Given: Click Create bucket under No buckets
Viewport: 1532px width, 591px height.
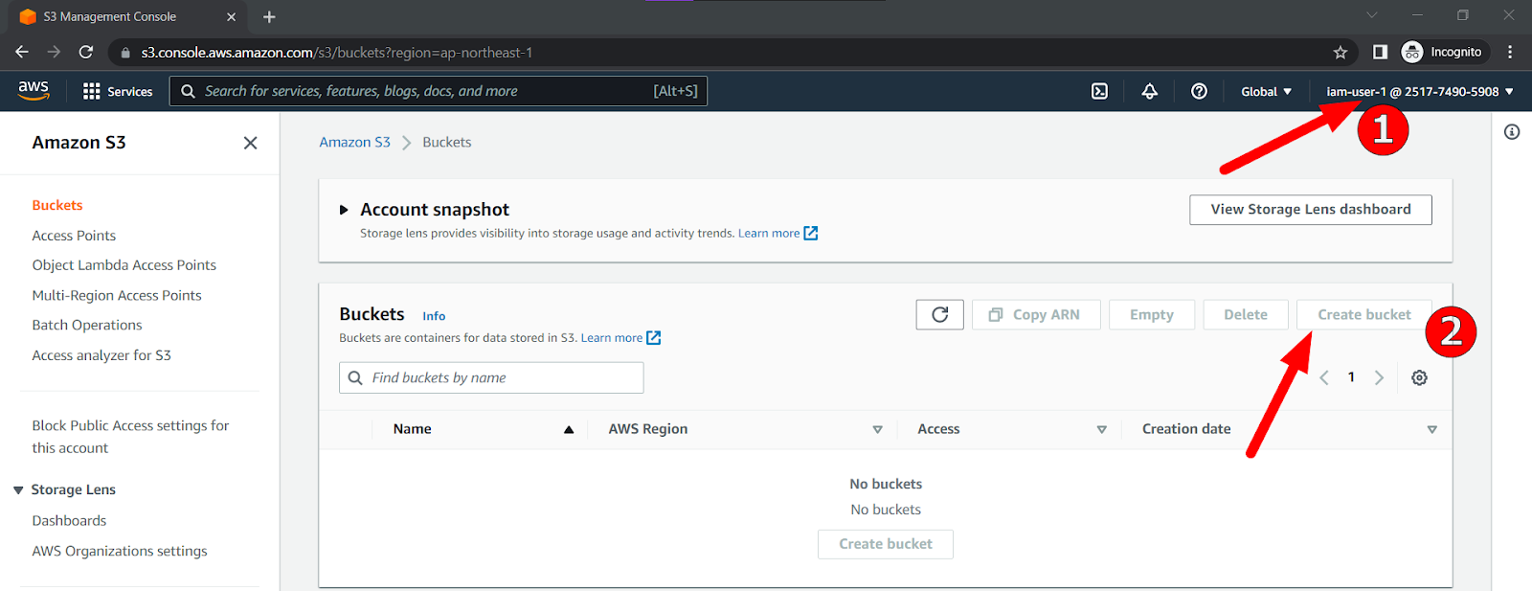Looking at the screenshot, I should click(886, 544).
